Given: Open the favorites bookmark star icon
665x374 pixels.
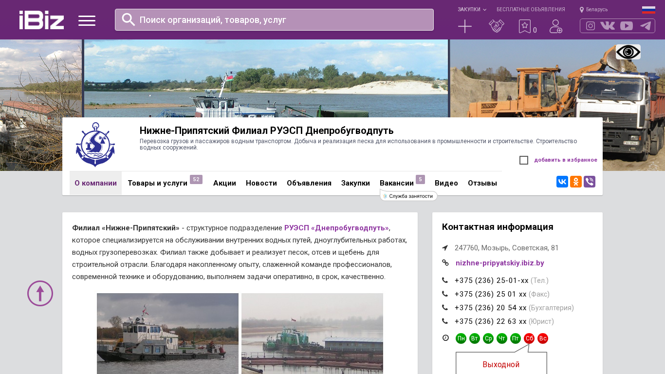Looking at the screenshot, I should (x=525, y=26).
